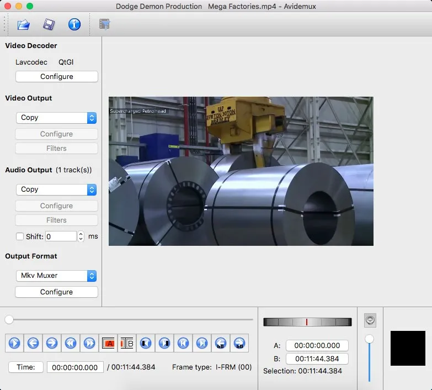Jump to the next keyframe
This screenshot has width=432, height=390.
(89, 343)
